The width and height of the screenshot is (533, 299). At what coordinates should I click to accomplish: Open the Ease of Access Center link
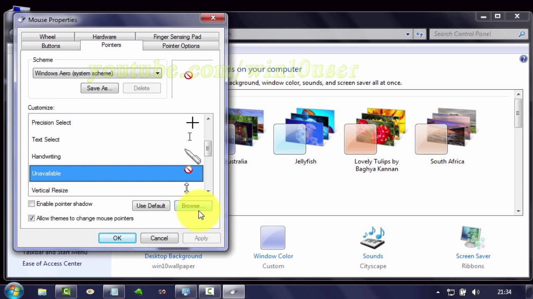(52, 263)
